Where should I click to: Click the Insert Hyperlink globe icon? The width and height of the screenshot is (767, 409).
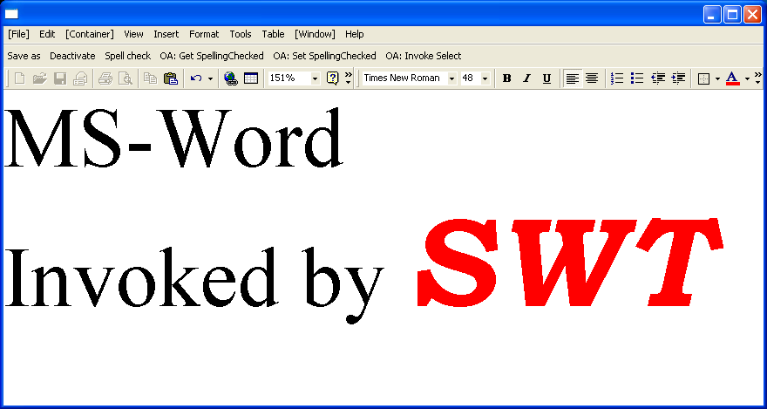click(x=231, y=78)
